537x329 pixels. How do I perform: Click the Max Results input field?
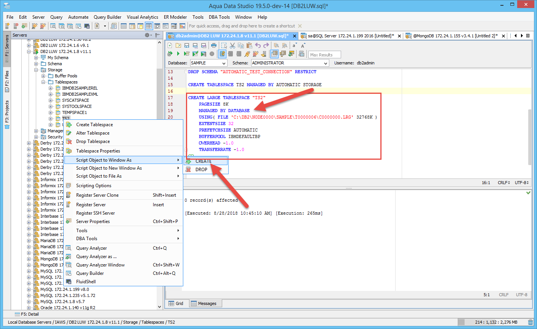[x=324, y=55]
